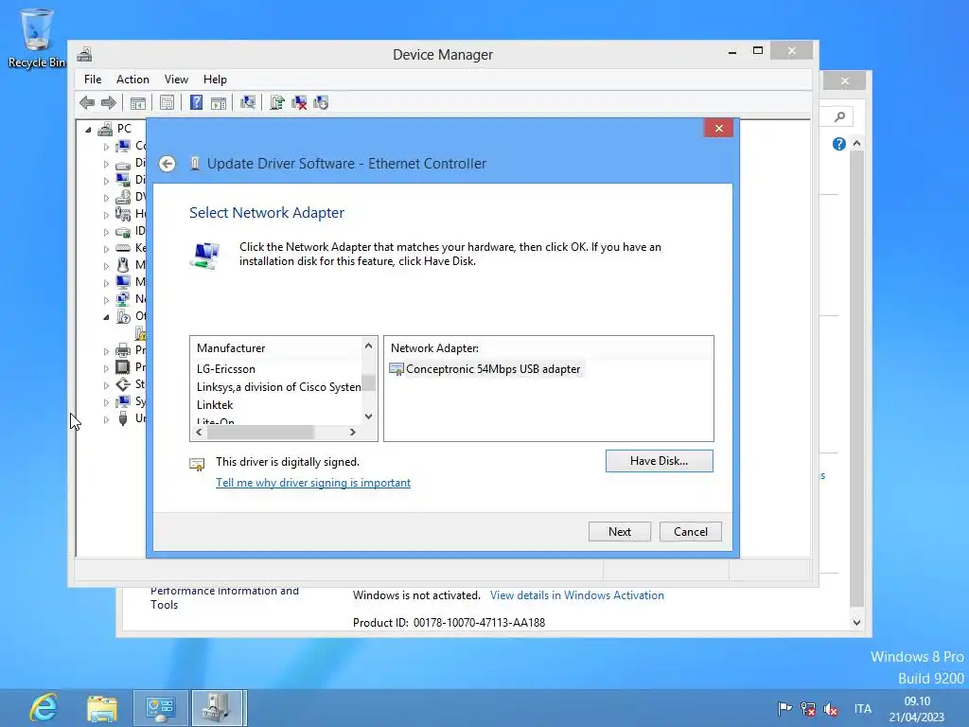Click the search magnifier in background System window
The height and width of the screenshot is (727, 969).
click(839, 116)
